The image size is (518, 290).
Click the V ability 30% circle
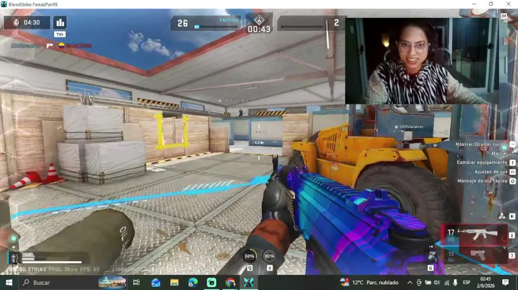coord(269,256)
